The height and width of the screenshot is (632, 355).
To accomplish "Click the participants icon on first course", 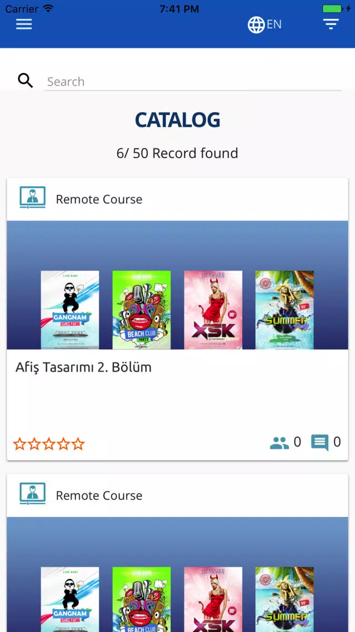I will coord(279,442).
